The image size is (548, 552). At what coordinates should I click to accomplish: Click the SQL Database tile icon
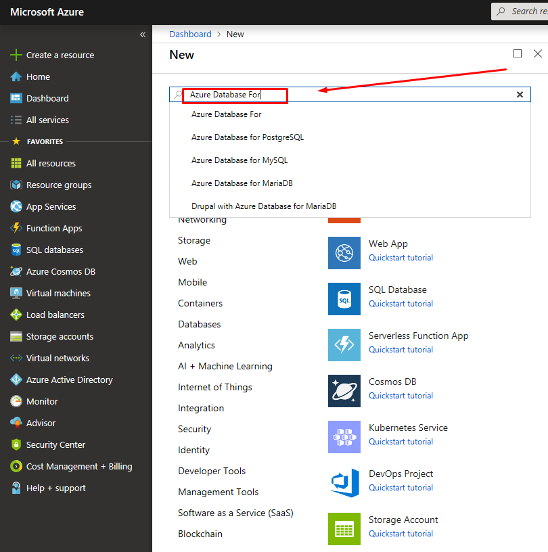(x=344, y=299)
